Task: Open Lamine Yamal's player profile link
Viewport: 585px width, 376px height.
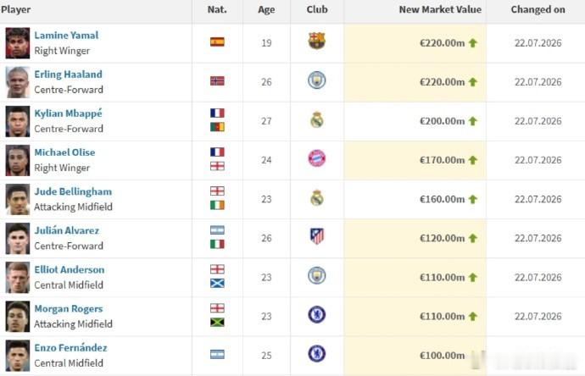Action: [66, 35]
